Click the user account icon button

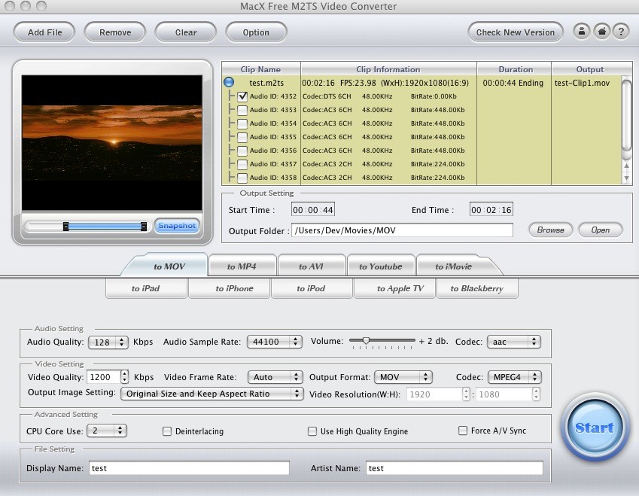tap(582, 32)
